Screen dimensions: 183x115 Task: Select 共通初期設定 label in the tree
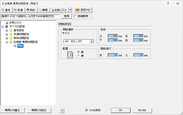point(21,34)
